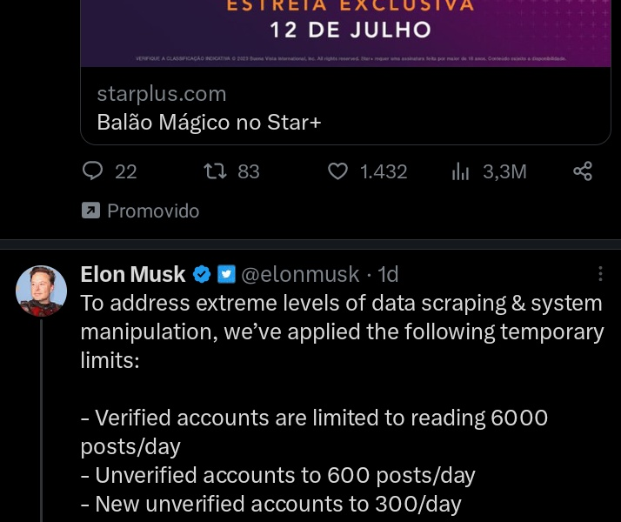Screen dimensions: 621x522
Task: Click Elon Musk's blue verified checkmark
Action: [202, 275]
